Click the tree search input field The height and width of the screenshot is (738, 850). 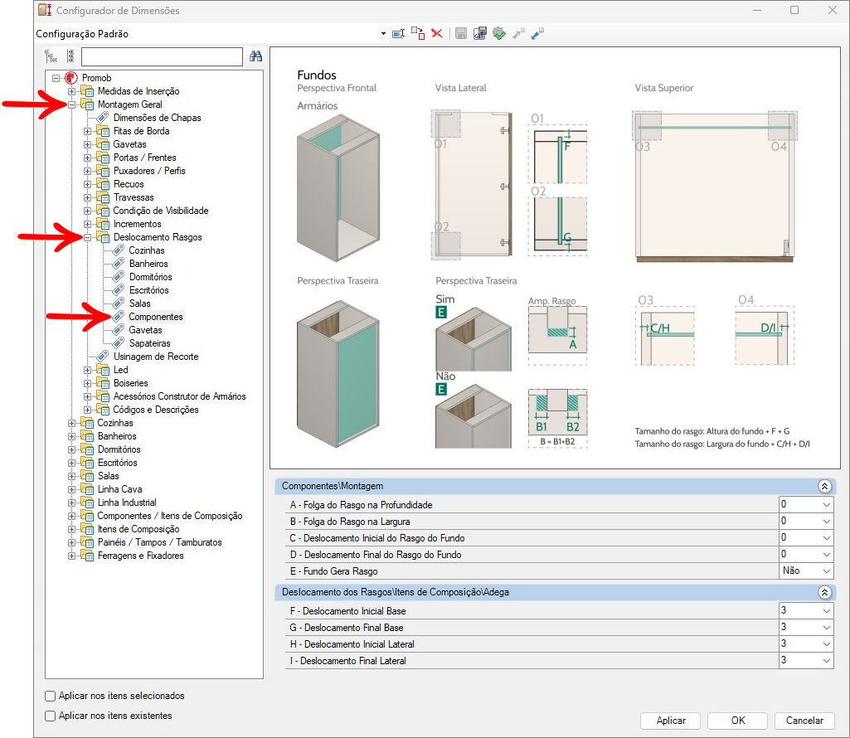(162, 56)
